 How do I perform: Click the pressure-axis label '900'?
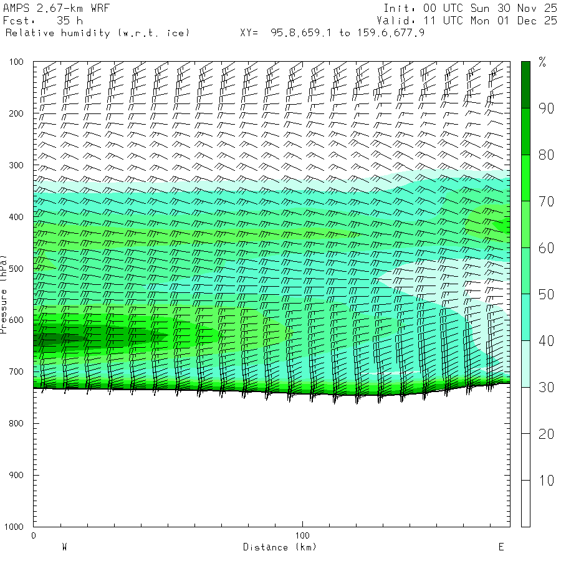[x=16, y=475]
